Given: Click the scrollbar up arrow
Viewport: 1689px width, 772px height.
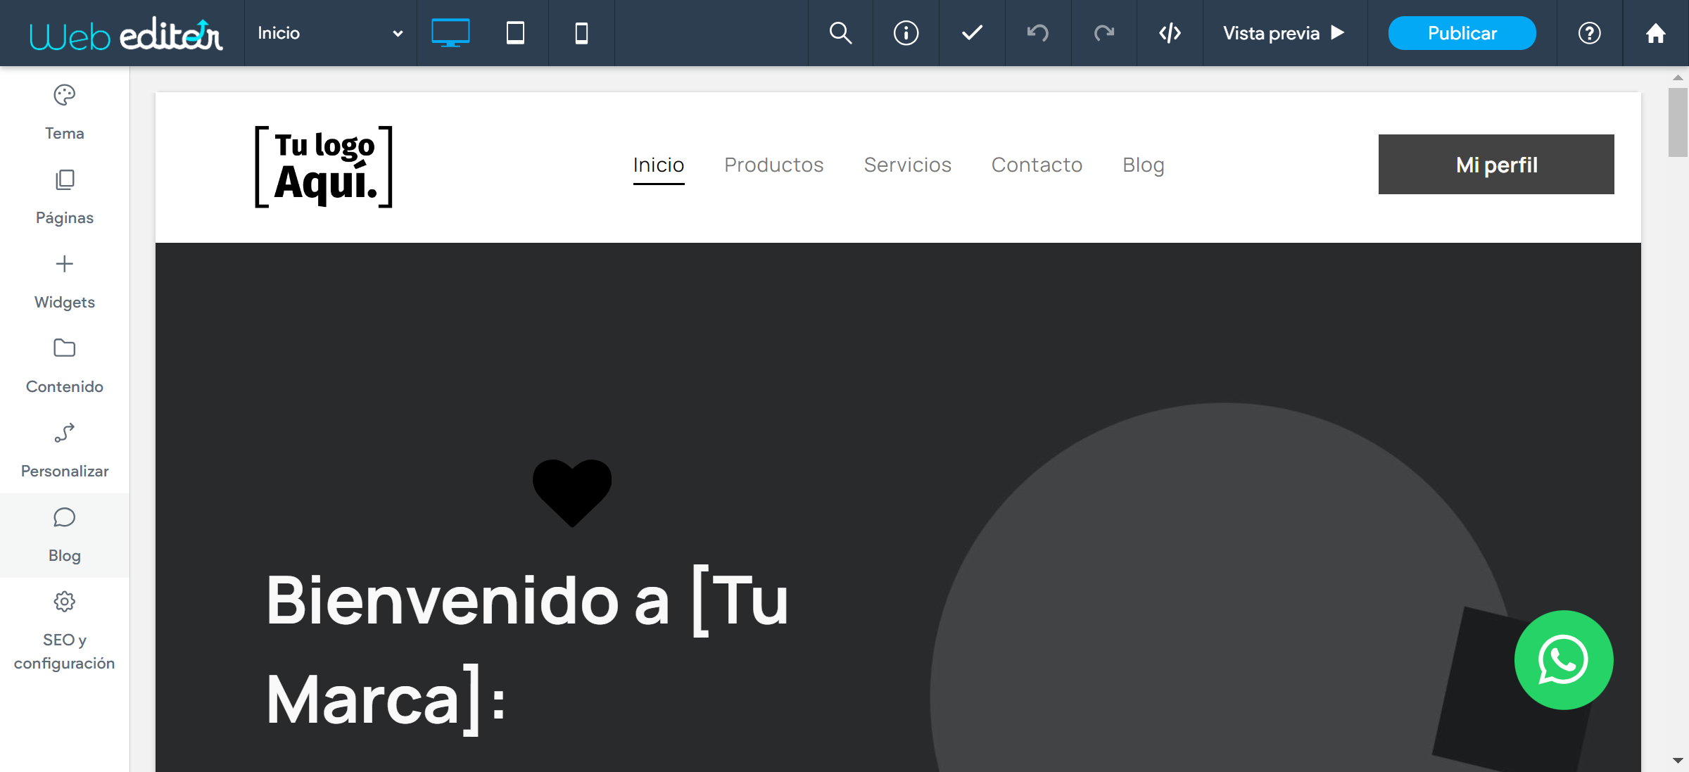Looking at the screenshot, I should pyautogui.click(x=1678, y=77).
